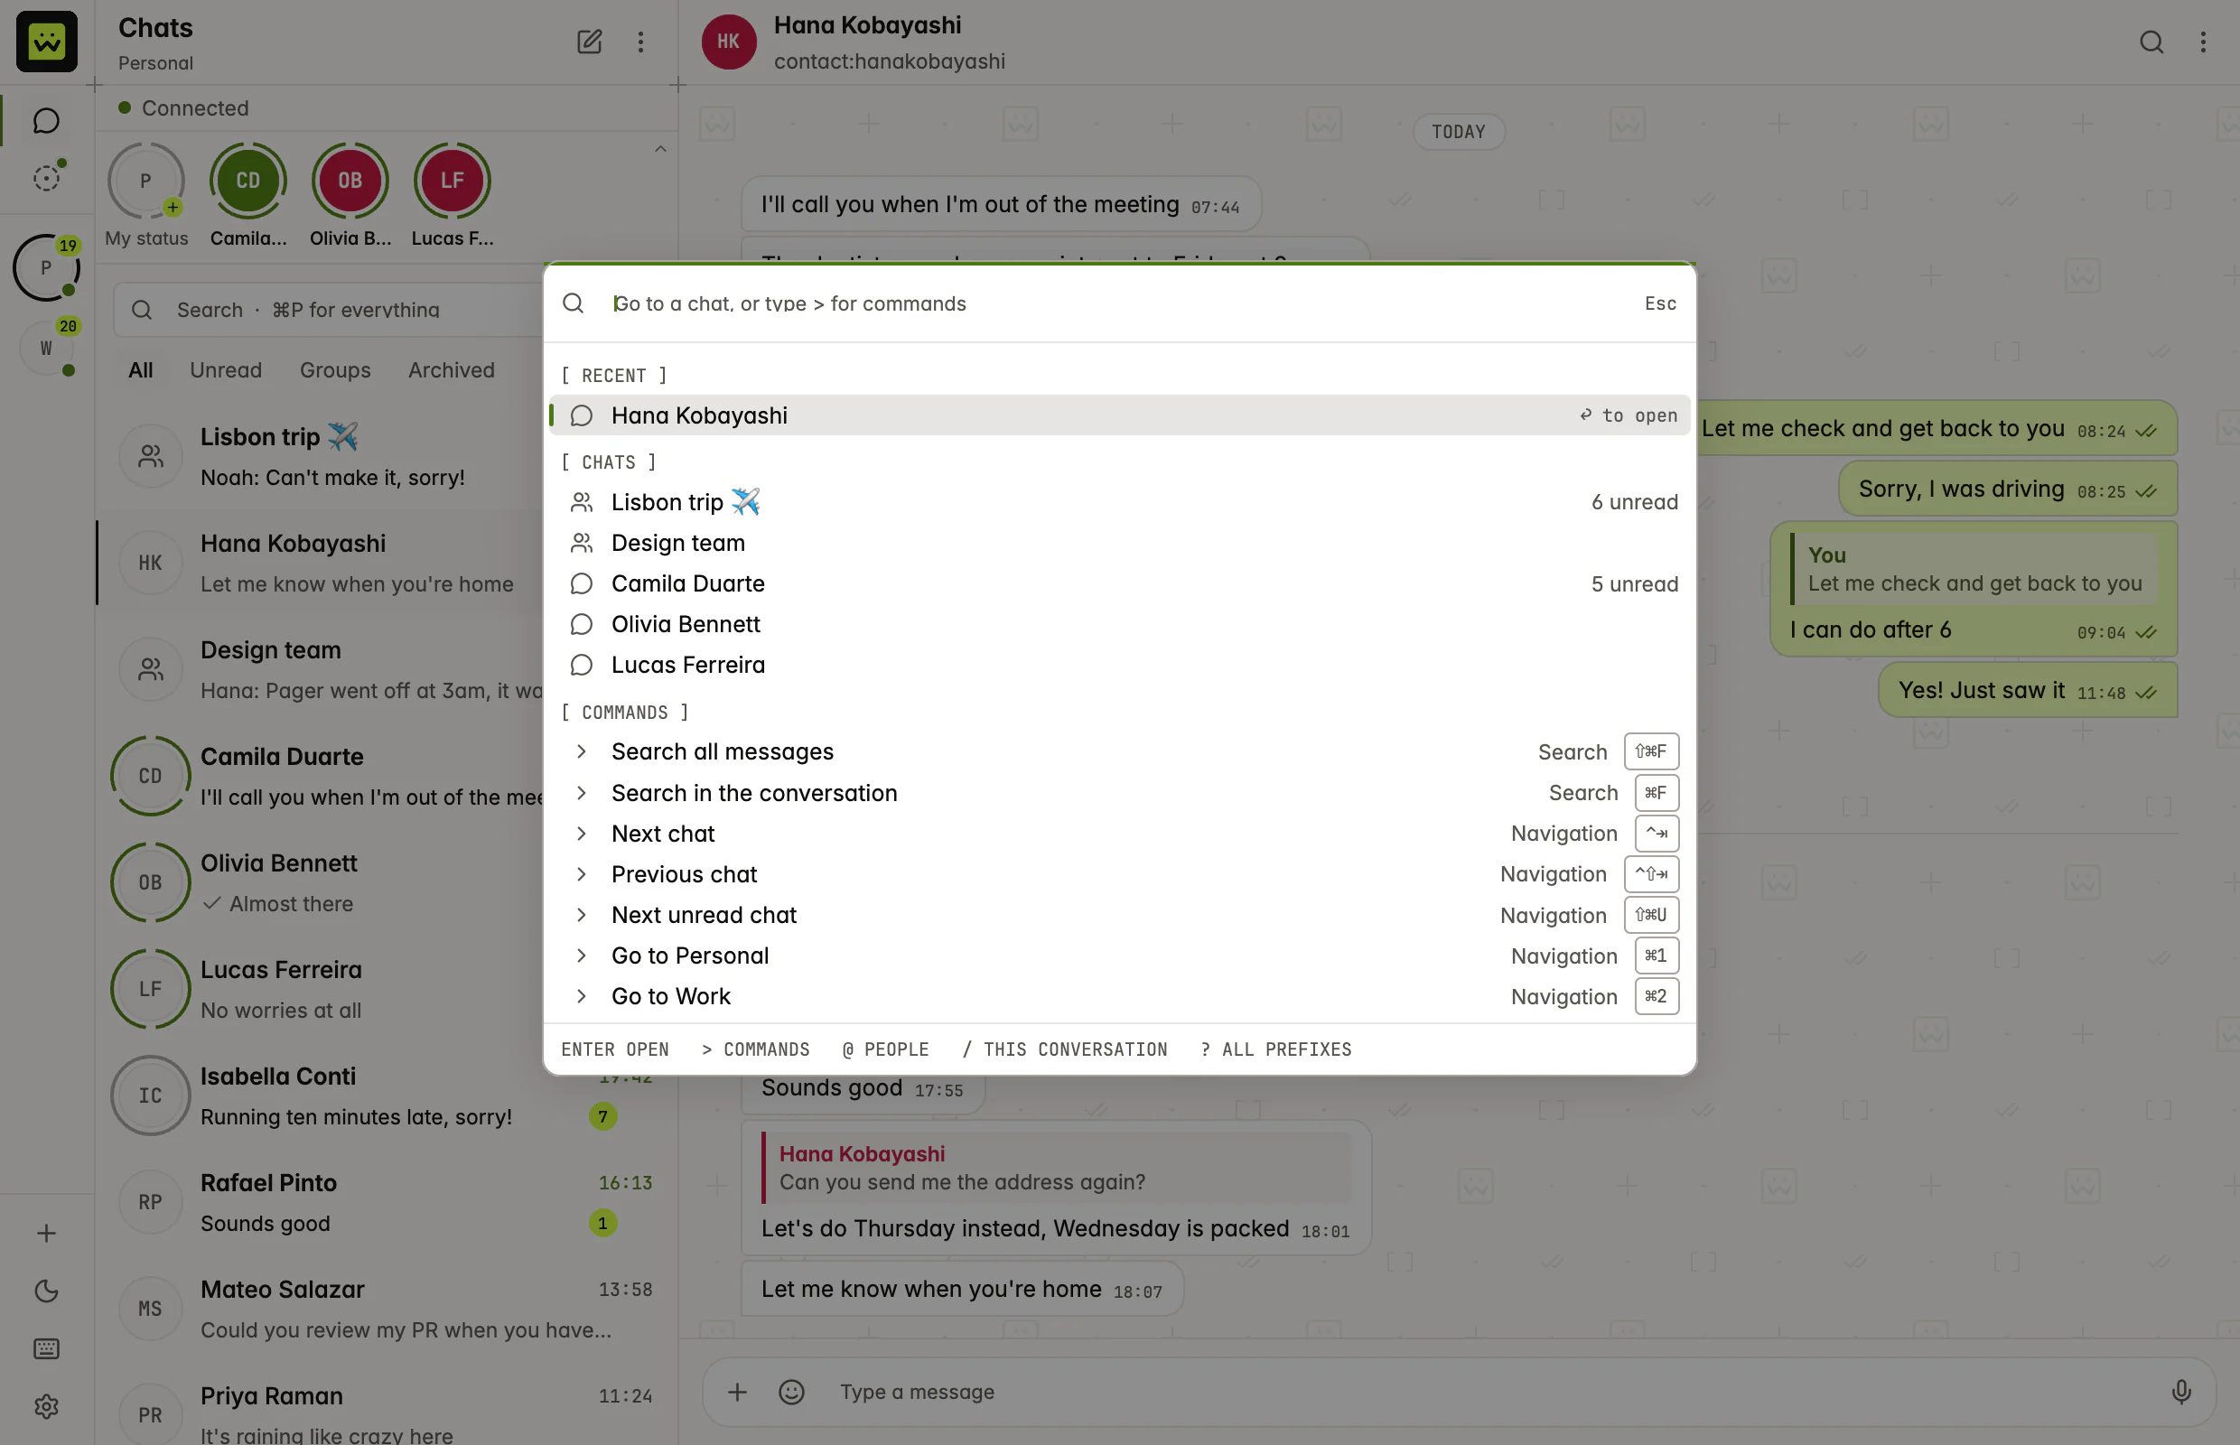The width and height of the screenshot is (2240, 1445).
Task: Click the microphone voice message icon
Action: pyautogui.click(x=2181, y=1392)
